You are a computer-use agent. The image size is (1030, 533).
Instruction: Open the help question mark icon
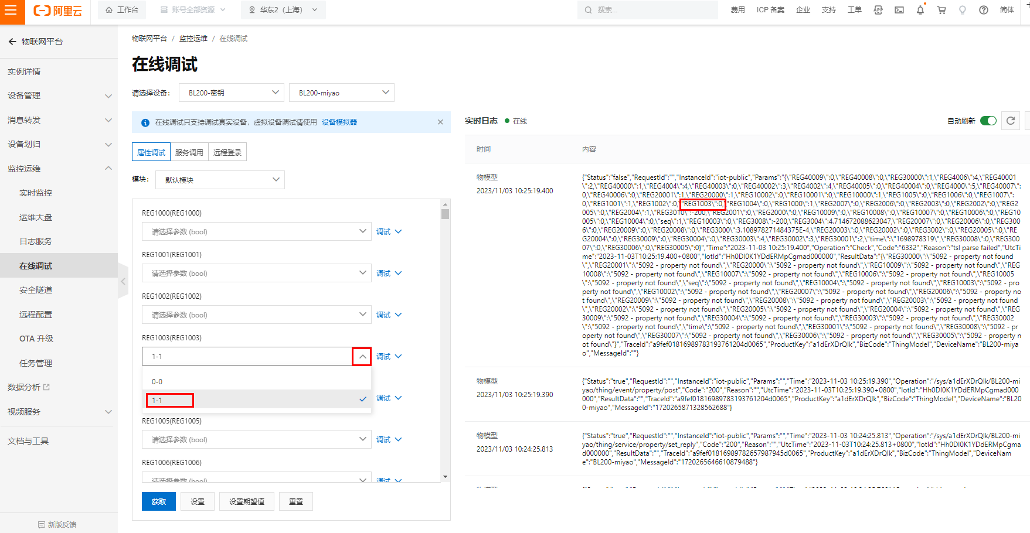point(984,10)
